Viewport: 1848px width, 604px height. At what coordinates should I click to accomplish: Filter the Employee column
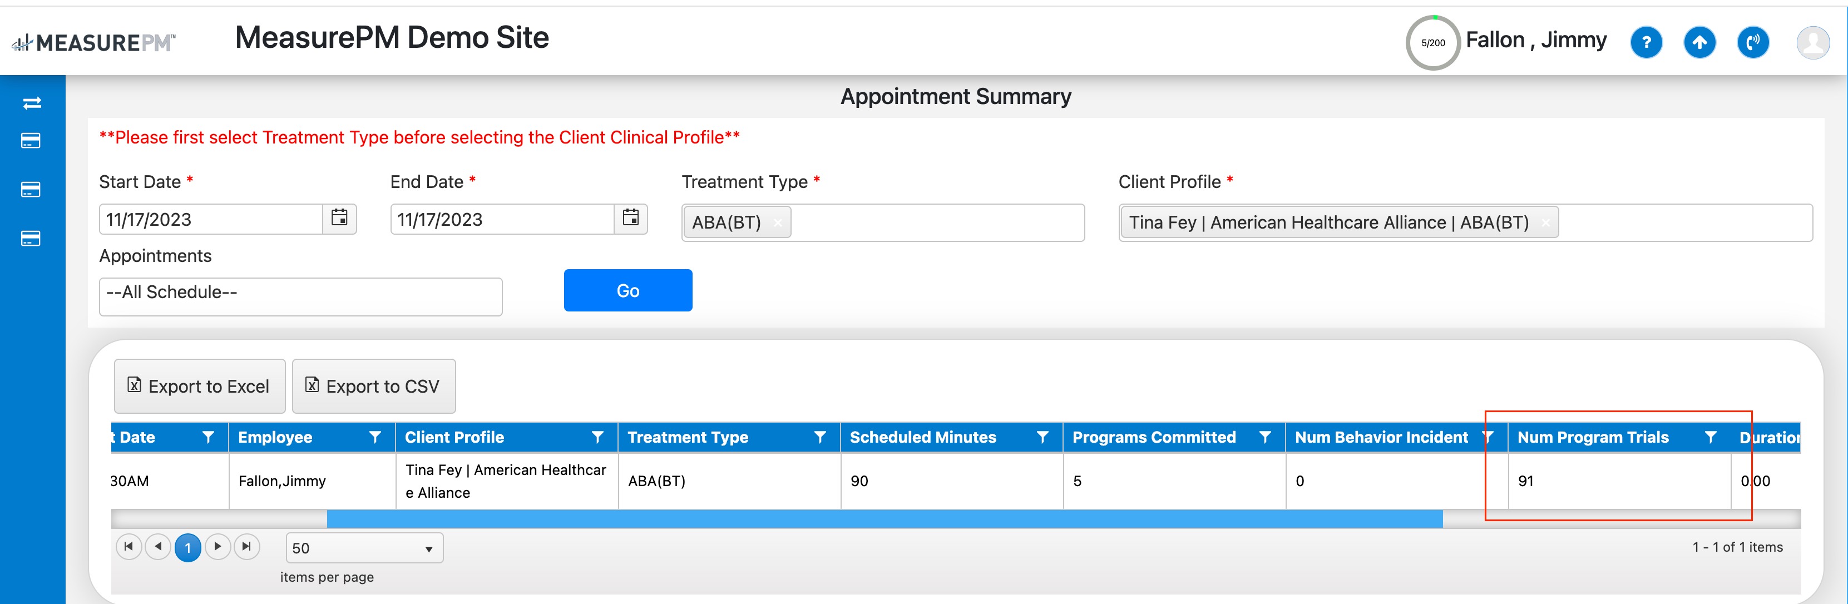tap(374, 437)
